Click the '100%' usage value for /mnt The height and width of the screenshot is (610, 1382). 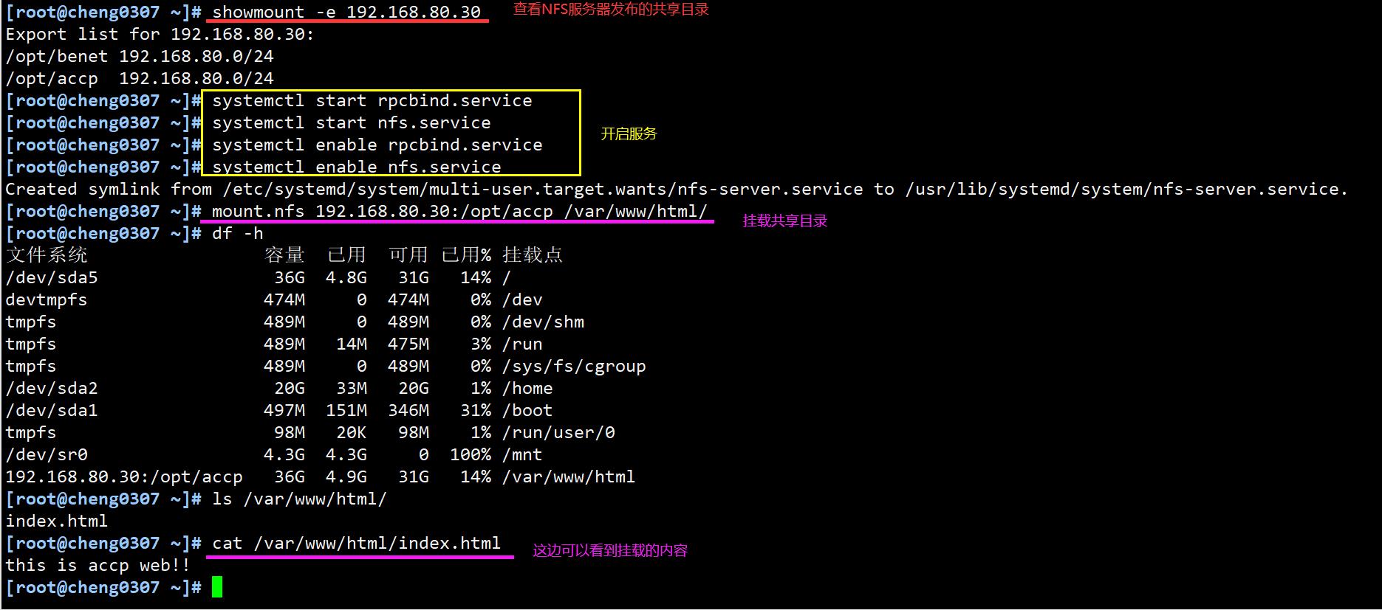point(471,454)
